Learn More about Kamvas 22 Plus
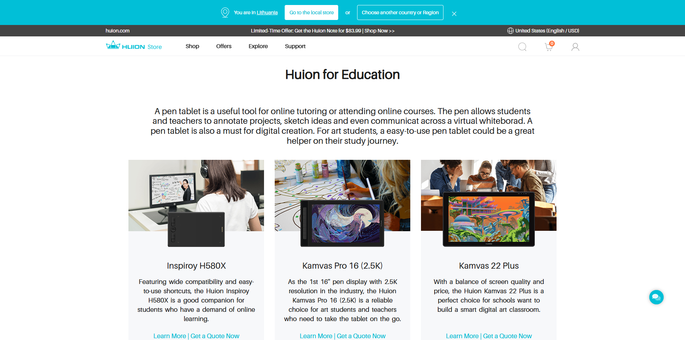 coord(462,336)
